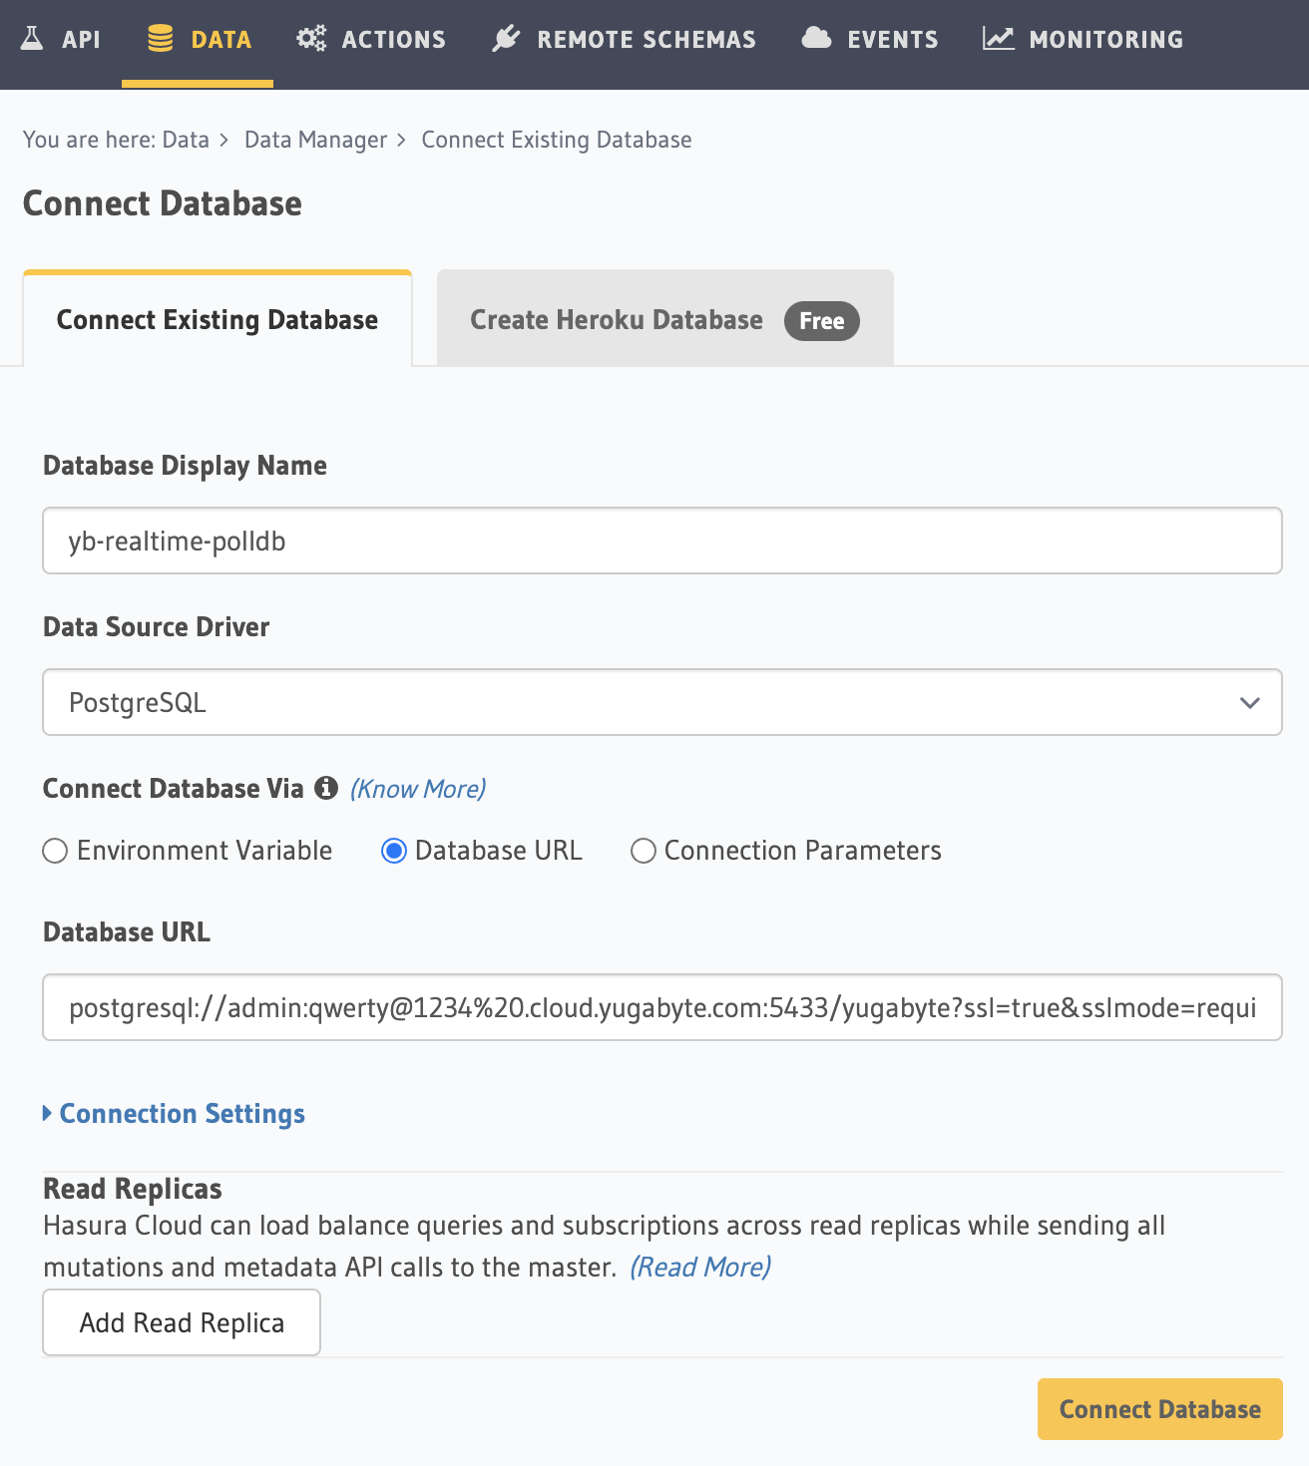Follow the Read More link about read replicas
The height and width of the screenshot is (1466, 1309).
pos(700,1267)
